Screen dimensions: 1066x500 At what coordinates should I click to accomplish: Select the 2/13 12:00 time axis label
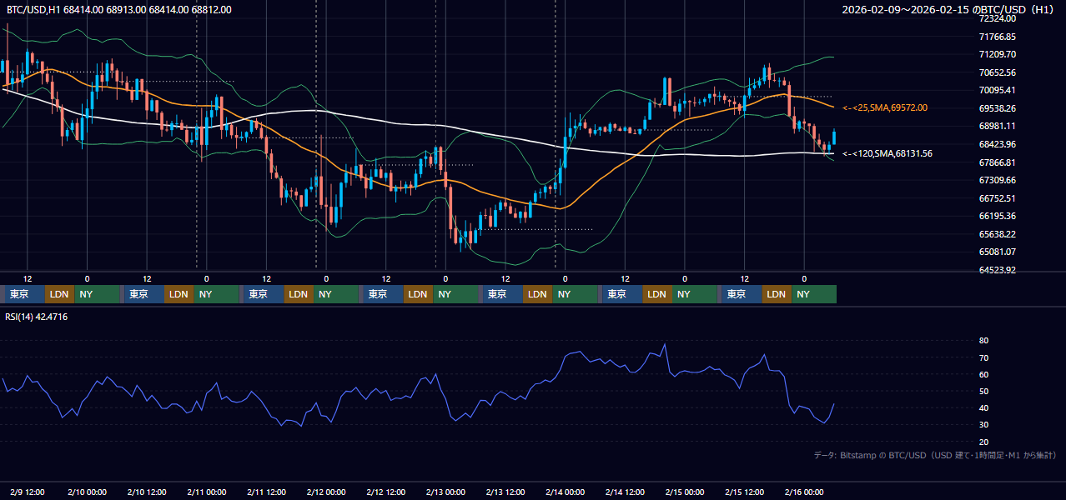505,492
